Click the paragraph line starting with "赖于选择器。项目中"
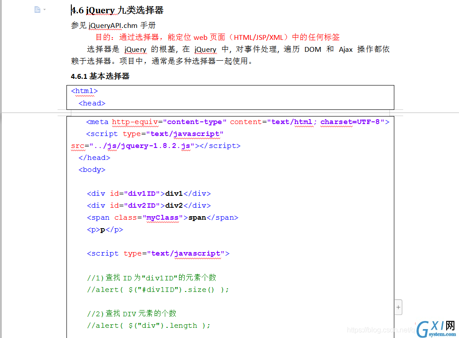The image size is (459, 338). point(162,61)
